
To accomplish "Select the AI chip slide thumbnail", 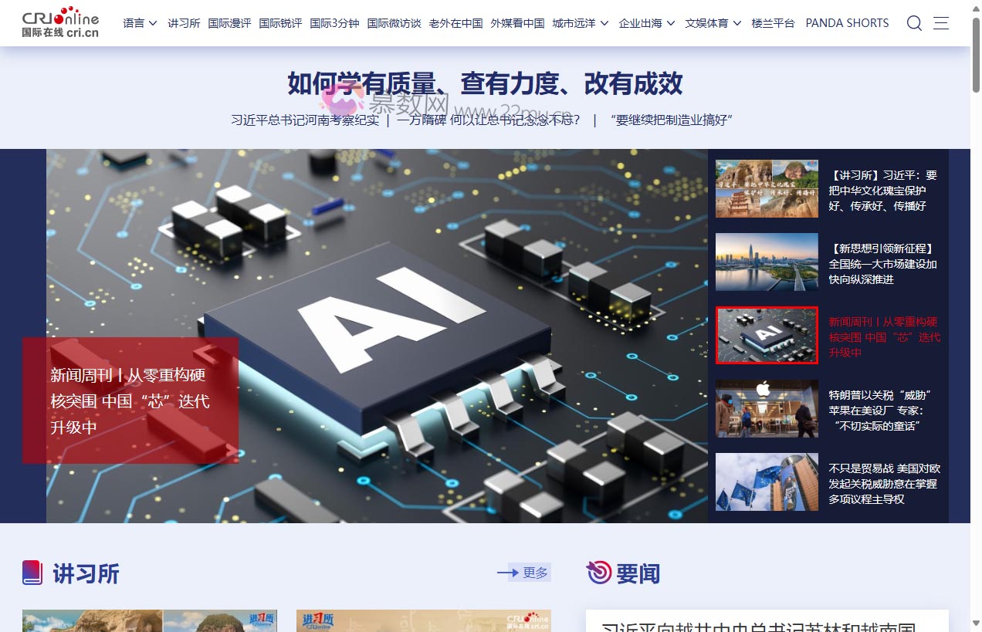I will [767, 336].
